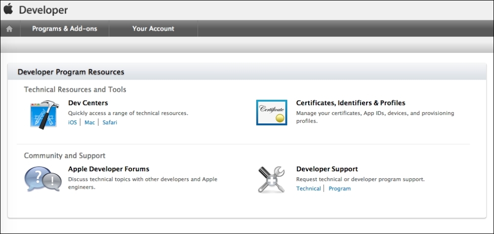Screen dimensions: 494x234
Task: Open Apple Developer Forums heading
Action: coord(109,169)
